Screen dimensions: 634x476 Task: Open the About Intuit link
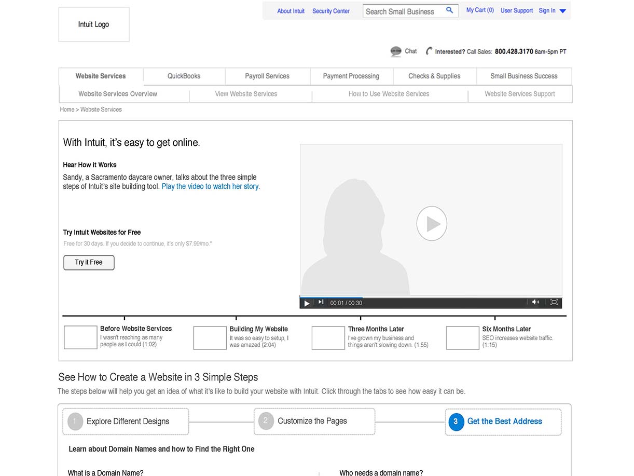pos(291,11)
